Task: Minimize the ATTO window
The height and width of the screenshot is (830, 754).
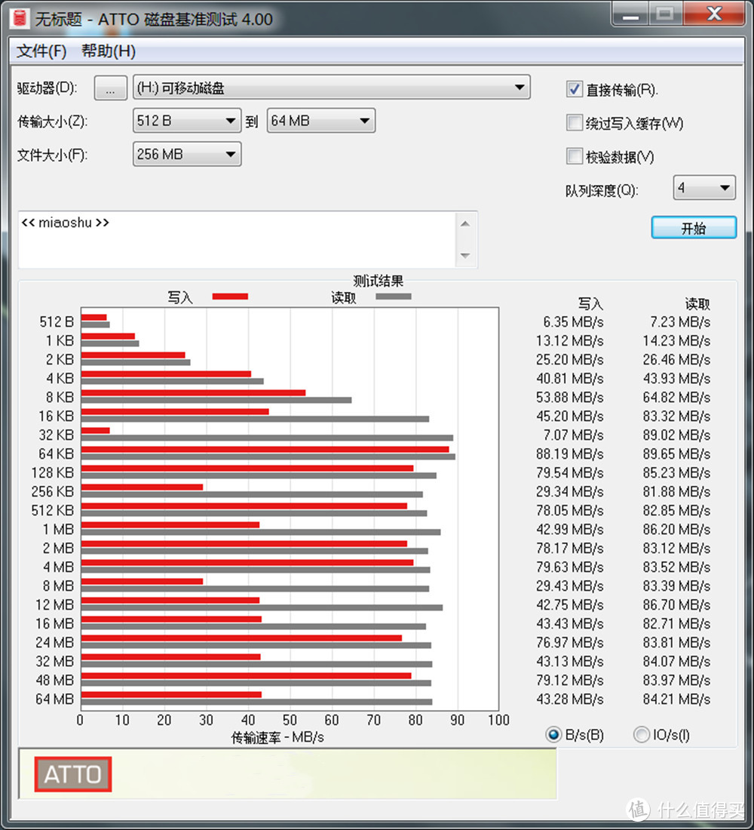Action: 630,14
